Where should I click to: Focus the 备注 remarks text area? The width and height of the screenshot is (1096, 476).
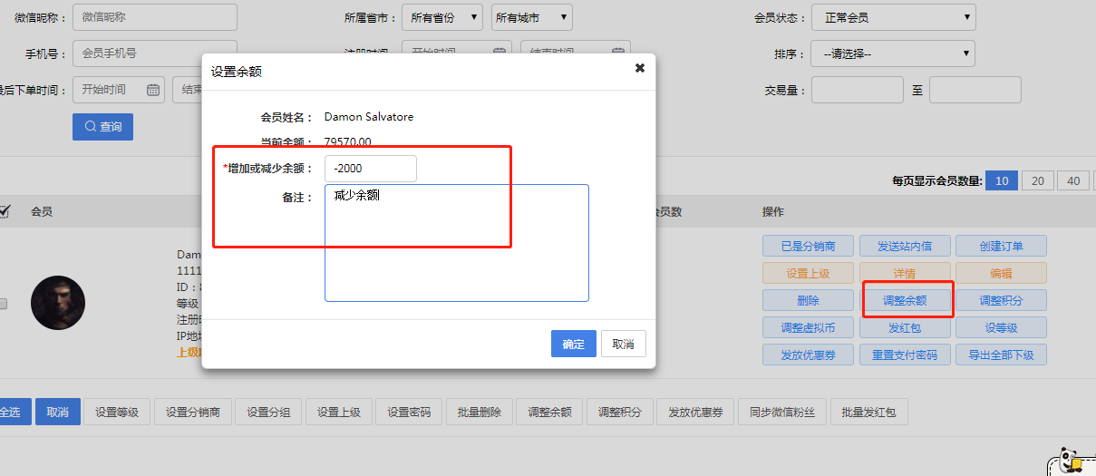point(456,243)
